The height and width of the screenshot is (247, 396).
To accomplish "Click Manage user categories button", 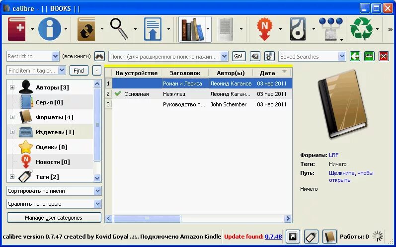I will 54,218.
